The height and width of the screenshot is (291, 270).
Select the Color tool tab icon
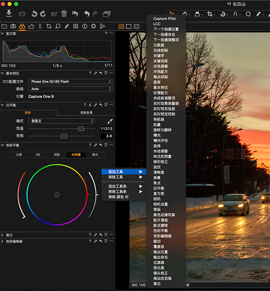(22, 26)
